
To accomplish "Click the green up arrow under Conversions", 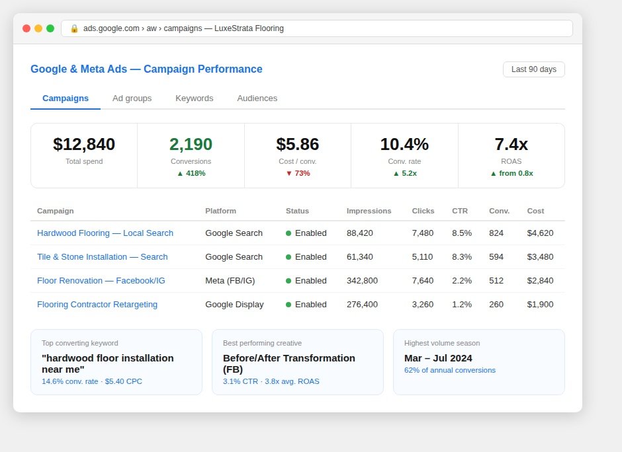I will [x=180, y=174].
